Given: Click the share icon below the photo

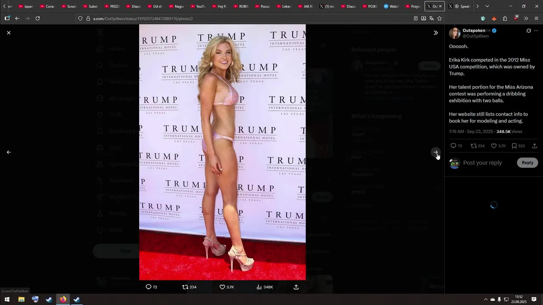Looking at the screenshot, I should click(x=296, y=287).
